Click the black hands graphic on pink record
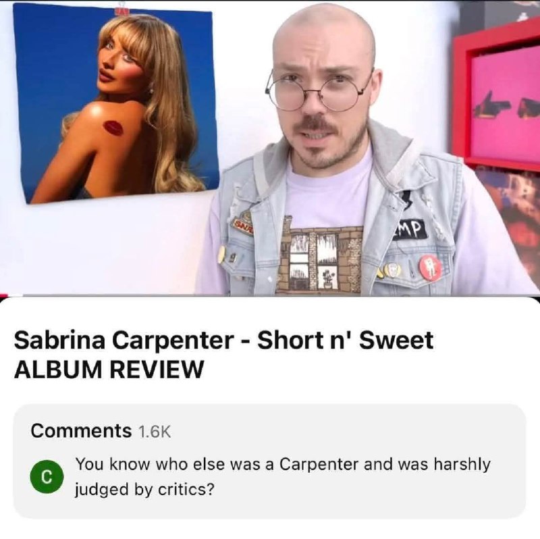The width and height of the screenshot is (540, 539). tap(506, 107)
